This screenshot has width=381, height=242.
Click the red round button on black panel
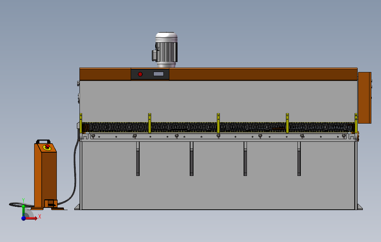point(140,74)
